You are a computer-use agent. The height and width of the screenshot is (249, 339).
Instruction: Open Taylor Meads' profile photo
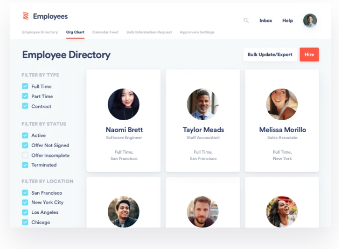pyautogui.click(x=203, y=104)
